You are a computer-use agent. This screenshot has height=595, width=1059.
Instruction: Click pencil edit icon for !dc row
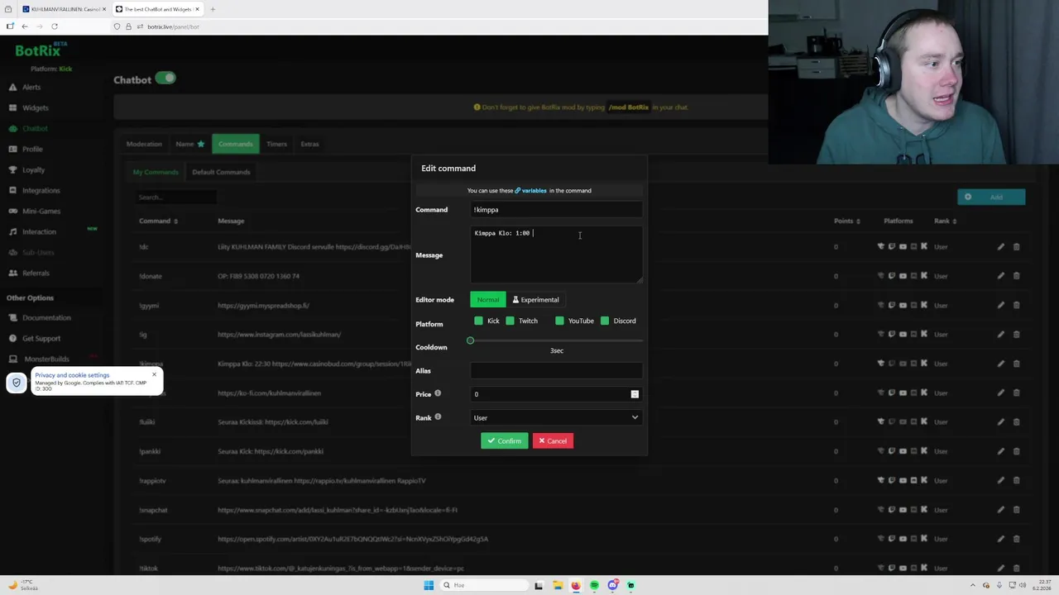1000,246
